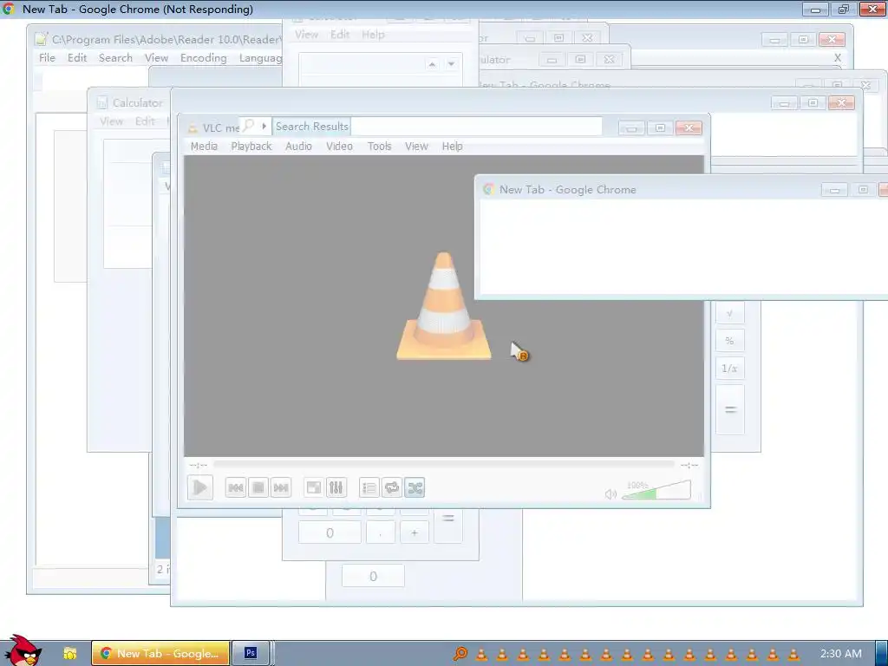The height and width of the screenshot is (666, 888).
Task: Open the Notepad++ Search menu
Action: point(115,58)
